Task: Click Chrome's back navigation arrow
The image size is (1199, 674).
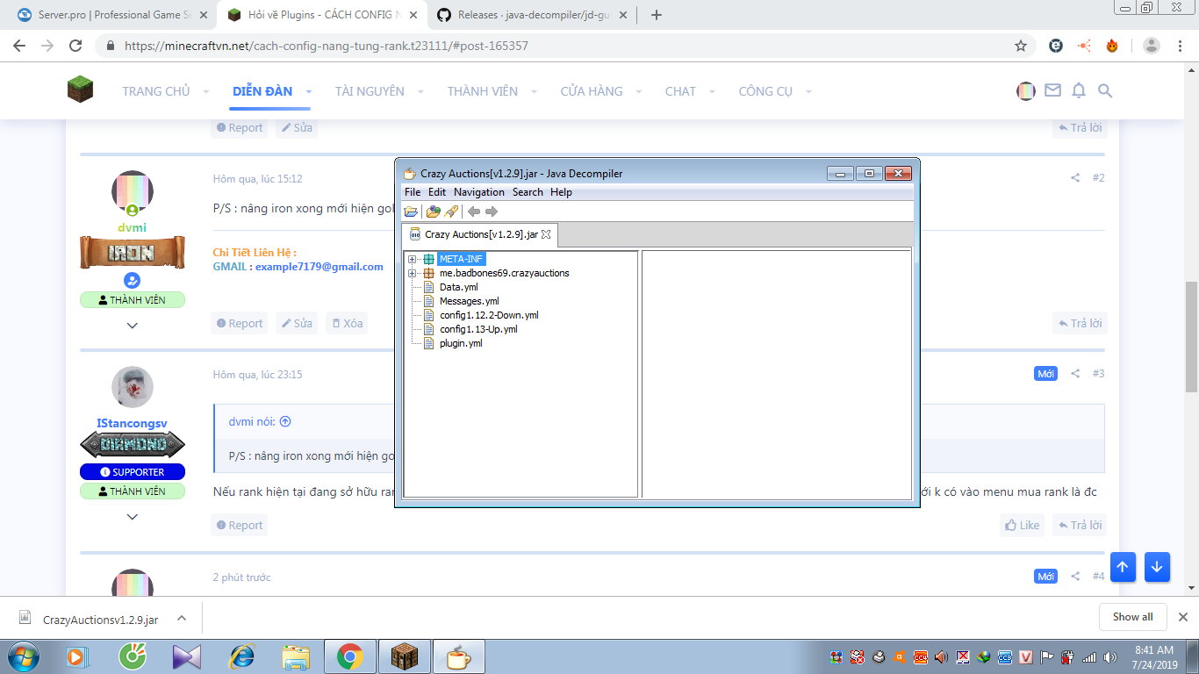Action: [x=20, y=46]
